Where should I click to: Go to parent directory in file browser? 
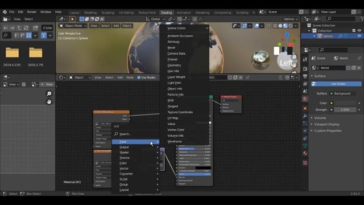19,28
